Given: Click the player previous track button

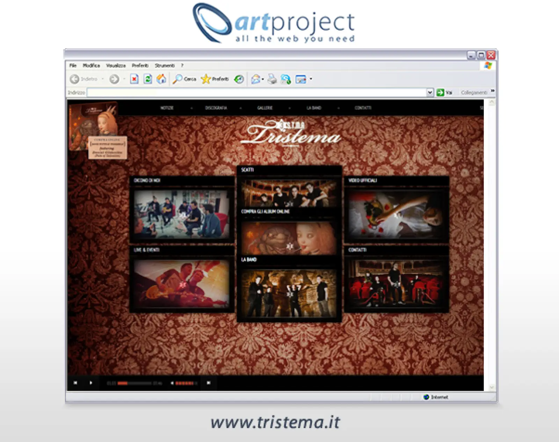Looking at the screenshot, I should [75, 383].
